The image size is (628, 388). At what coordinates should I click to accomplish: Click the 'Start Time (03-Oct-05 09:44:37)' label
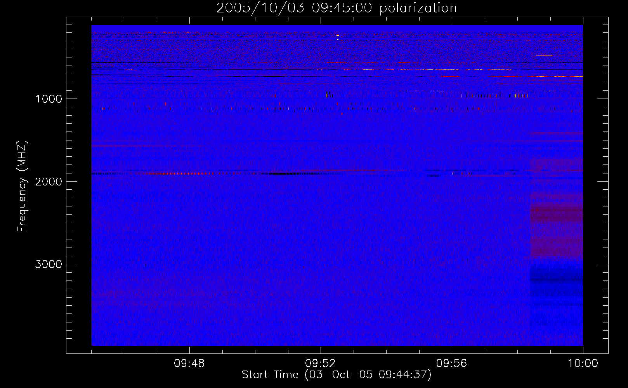(337, 375)
